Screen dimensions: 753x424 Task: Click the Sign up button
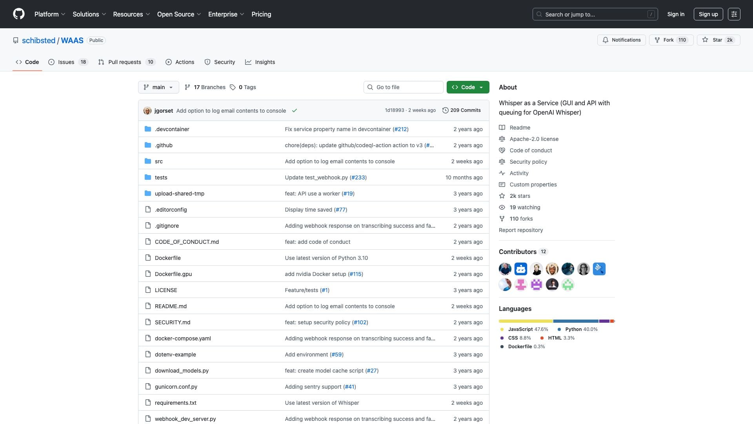coord(708,14)
